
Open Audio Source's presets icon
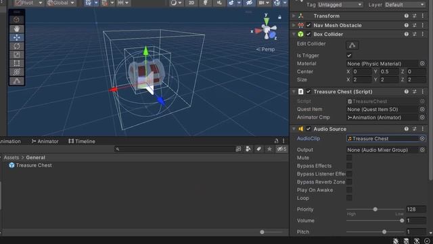point(415,129)
